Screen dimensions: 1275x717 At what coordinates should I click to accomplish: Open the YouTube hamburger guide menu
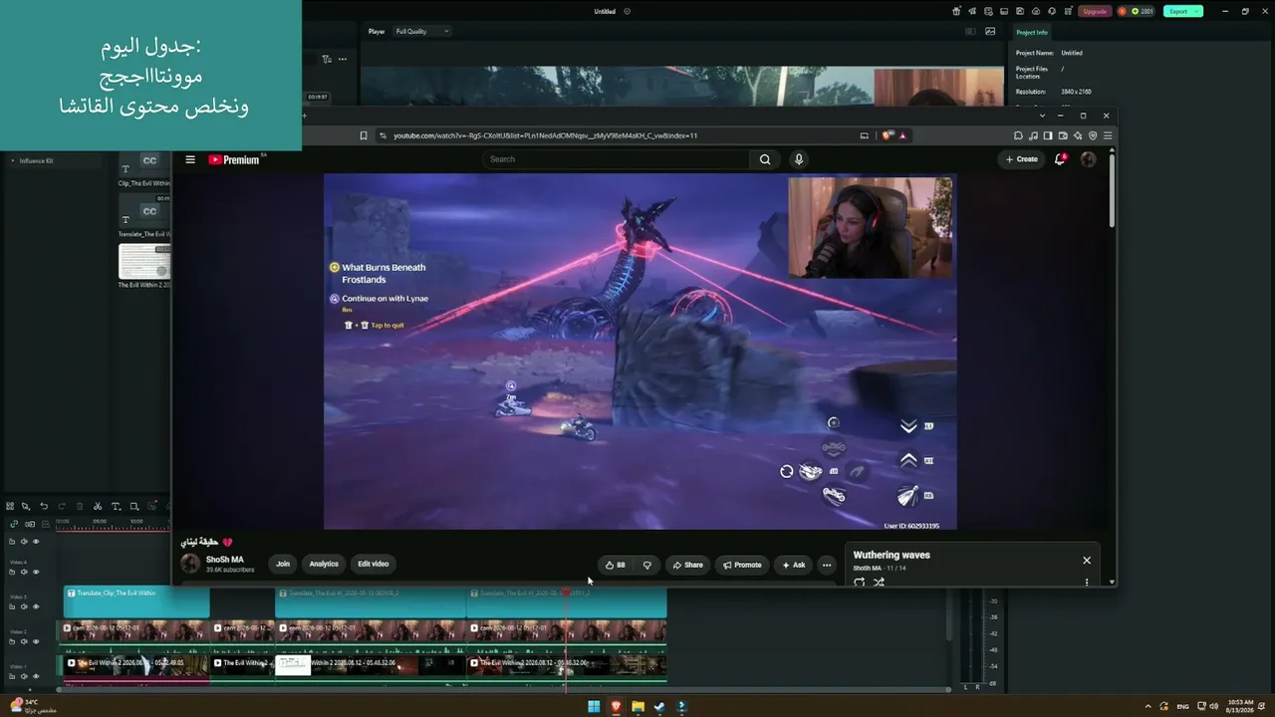coord(190,159)
